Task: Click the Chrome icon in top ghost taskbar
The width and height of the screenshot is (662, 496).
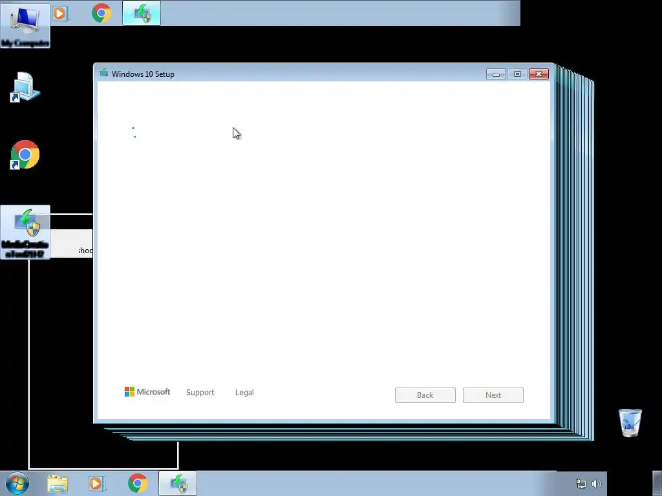Action: pyautogui.click(x=101, y=13)
